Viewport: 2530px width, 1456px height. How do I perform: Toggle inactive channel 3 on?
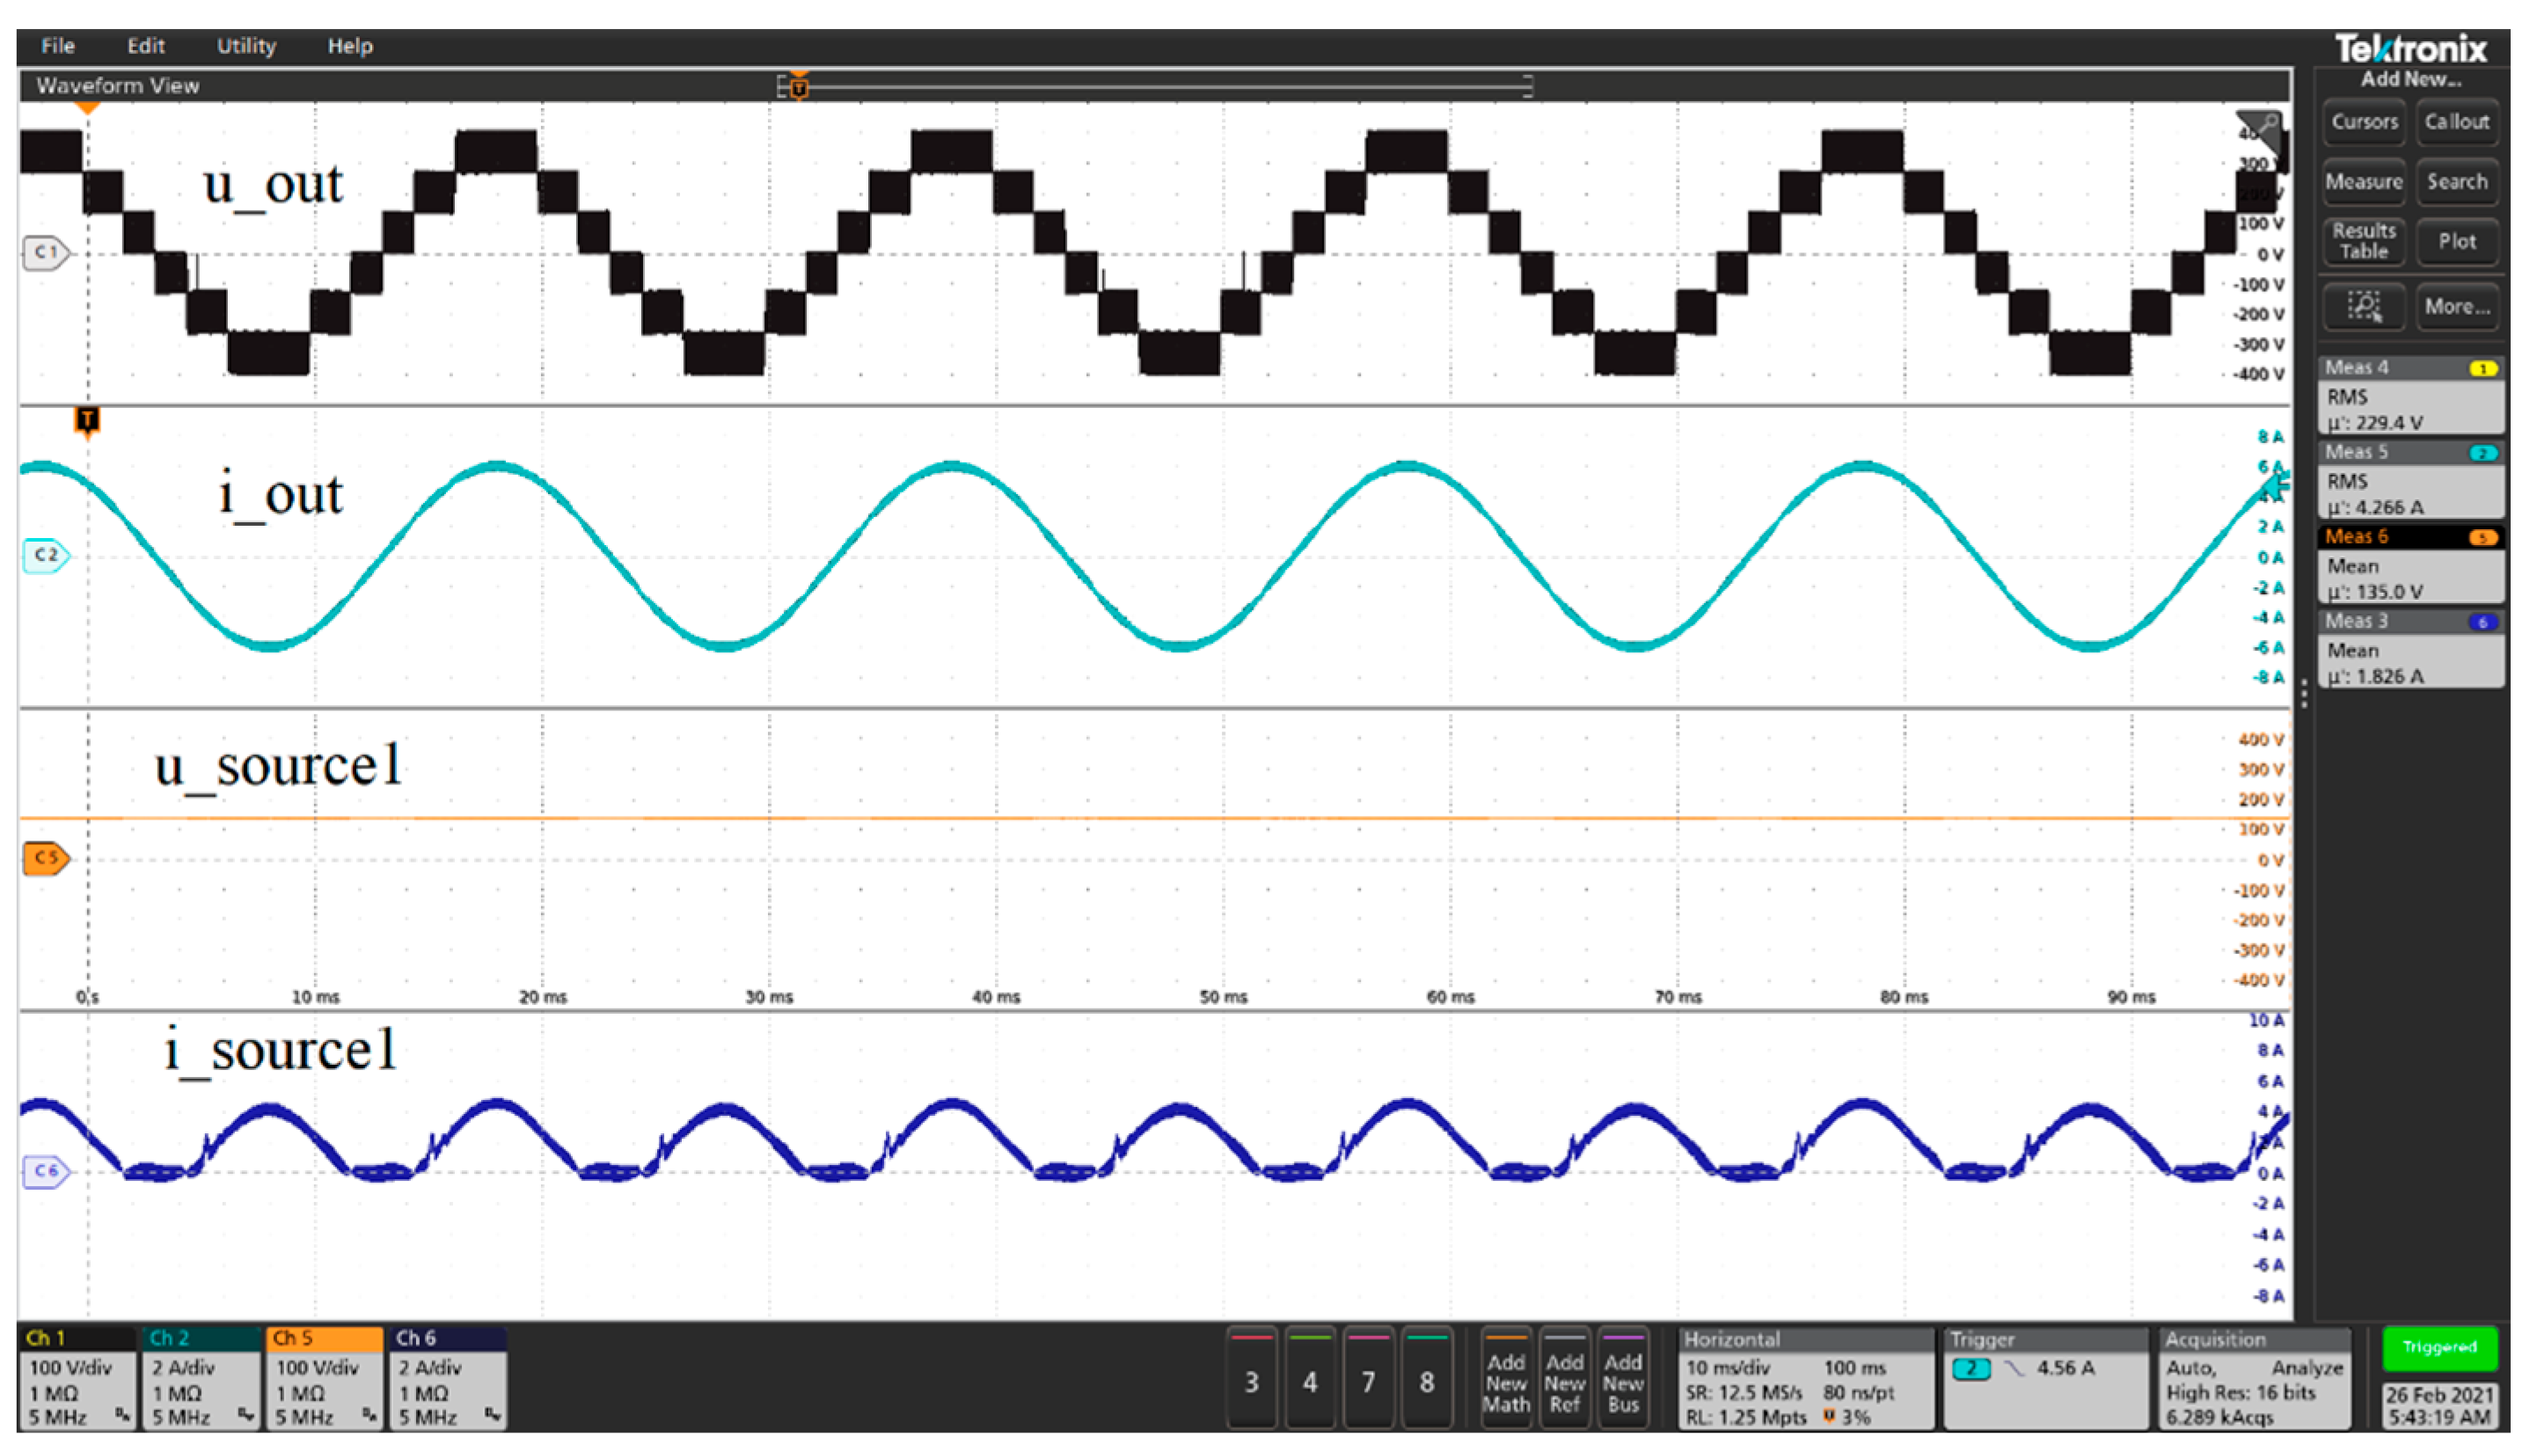(x=1251, y=1381)
